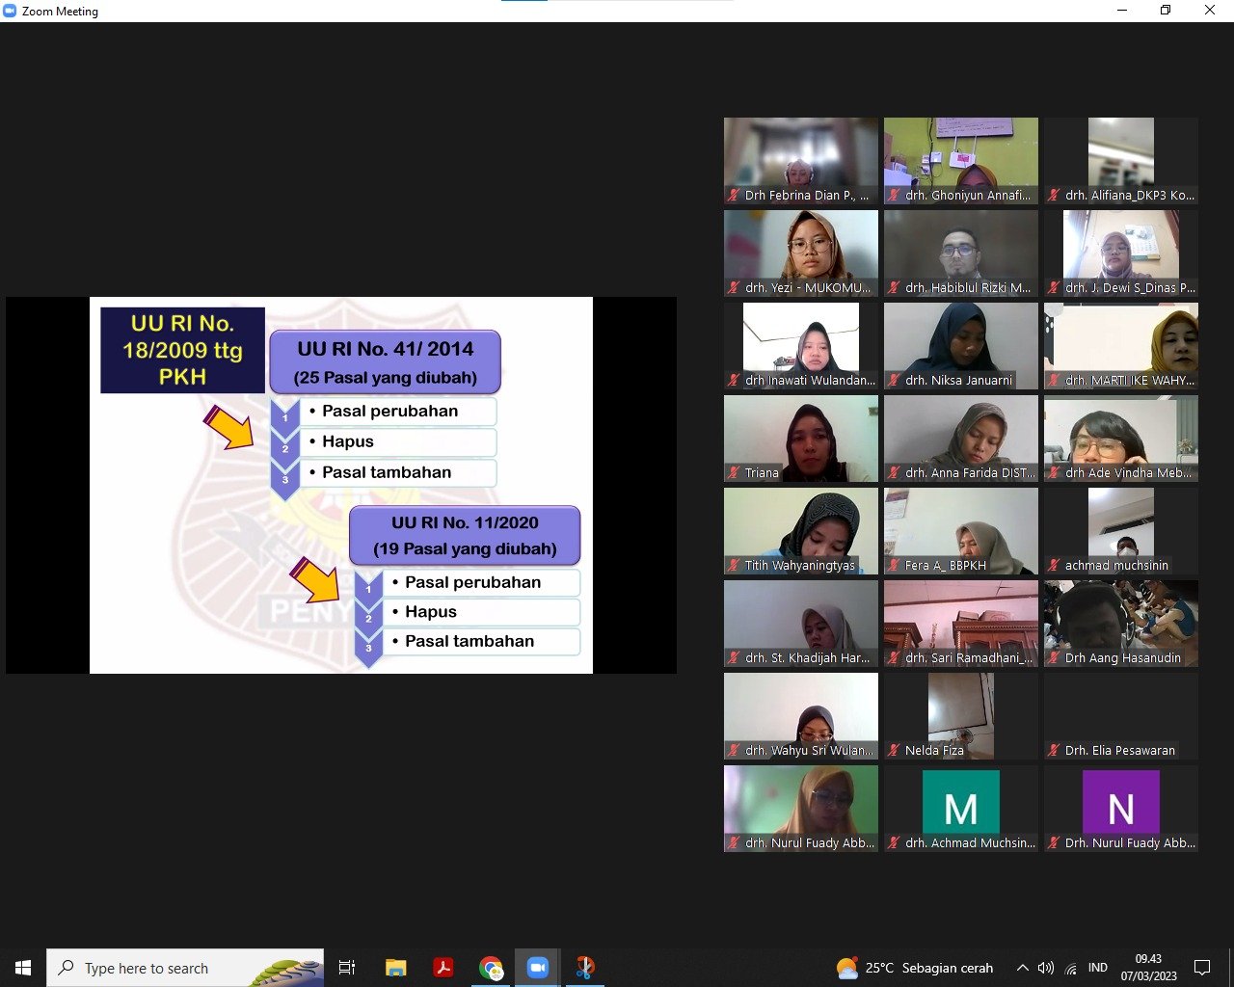
Task: Click drh. Niksa Januarni's video tile
Action: (961, 346)
